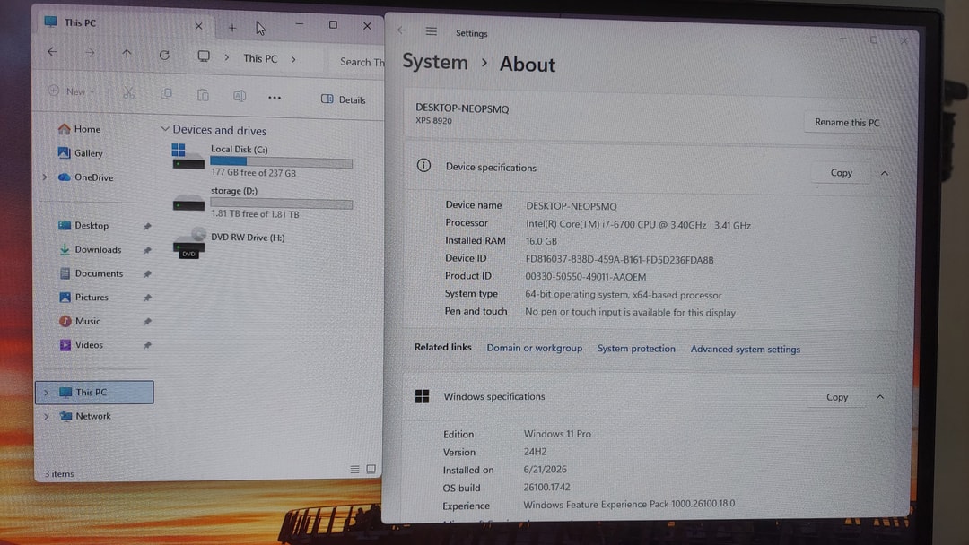Open Advanced system settings link
This screenshot has height=545, width=969.
746,350
